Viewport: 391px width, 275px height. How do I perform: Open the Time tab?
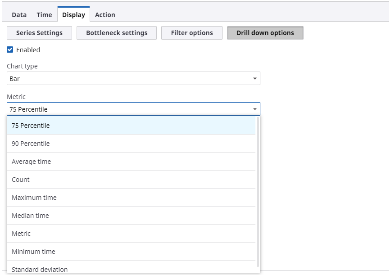pos(44,15)
